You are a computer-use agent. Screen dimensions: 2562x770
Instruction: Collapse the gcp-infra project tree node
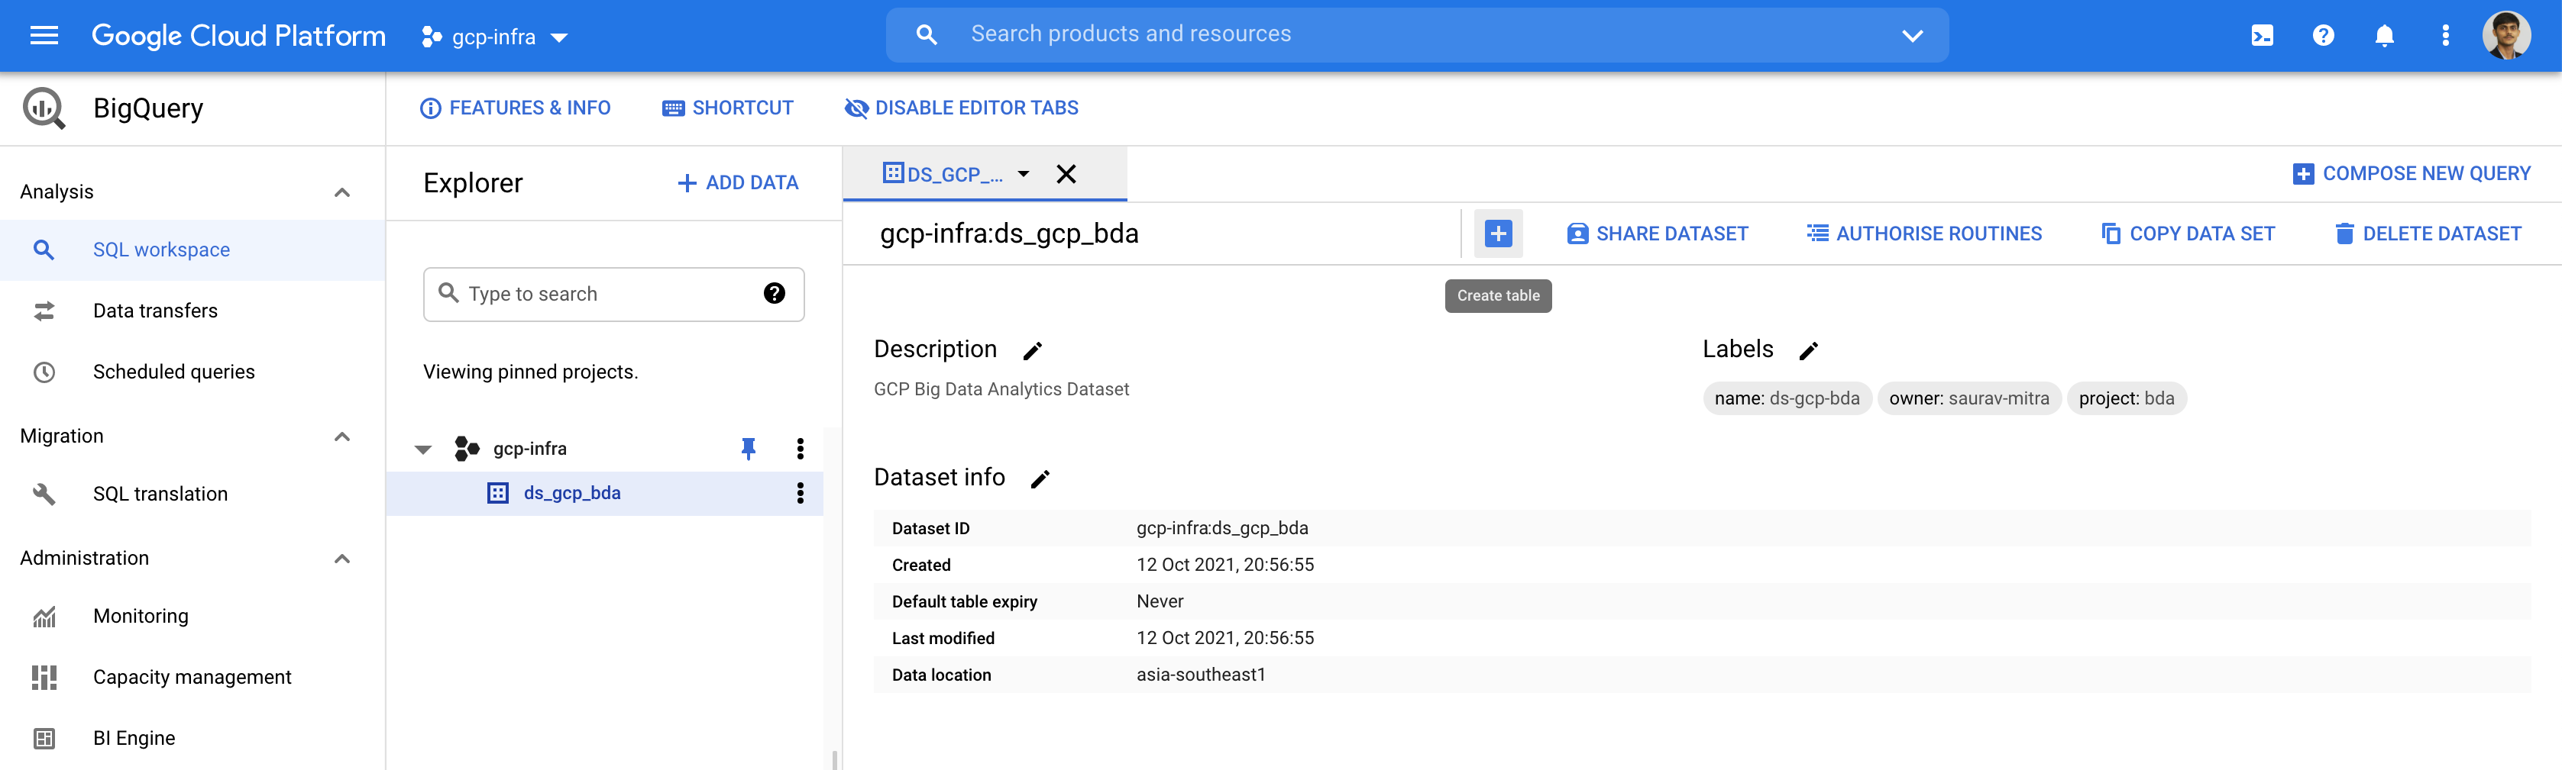[424, 449]
